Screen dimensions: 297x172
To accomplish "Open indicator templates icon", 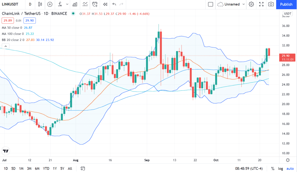I will click(85, 4).
